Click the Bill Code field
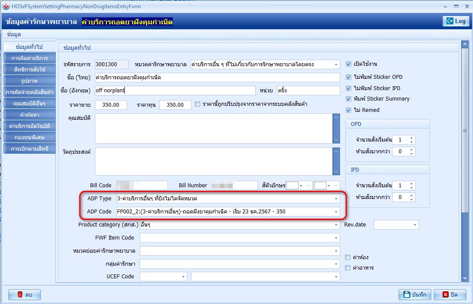Viewport: 473px width, 304px height. point(142,186)
